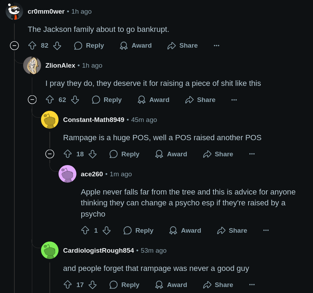Image resolution: width=313 pixels, height=293 pixels.
Task: Upvote ace260's comment
Action: [85, 230]
